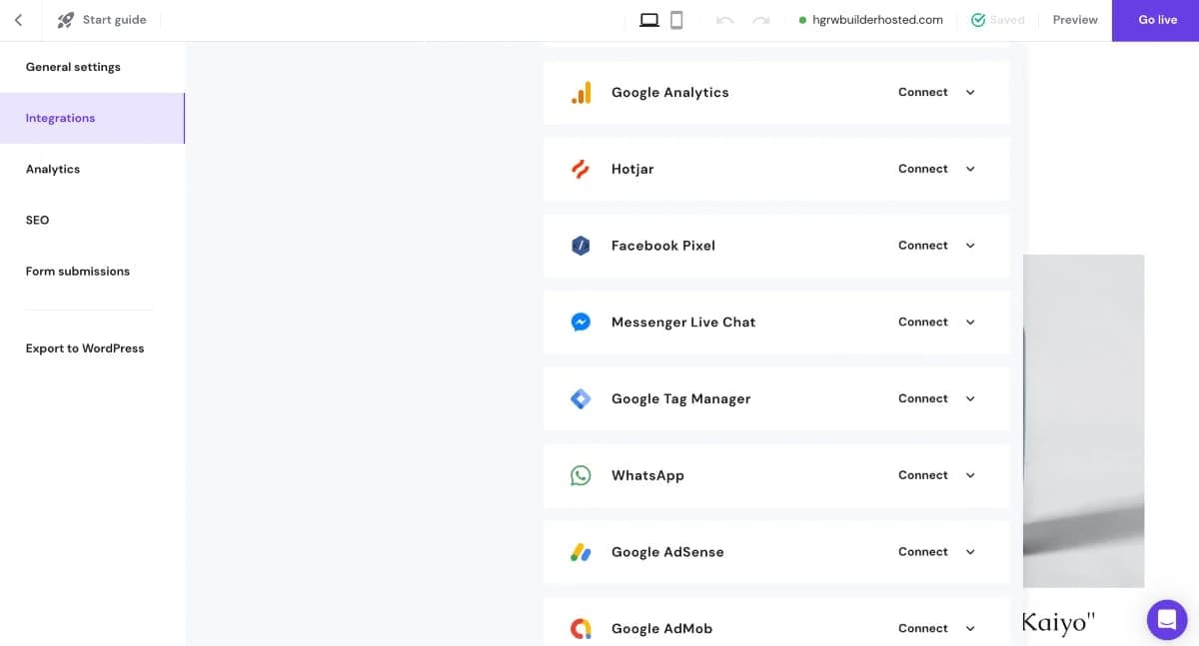Click the Google Analytics title text
This screenshot has width=1199, height=646.
click(x=670, y=92)
